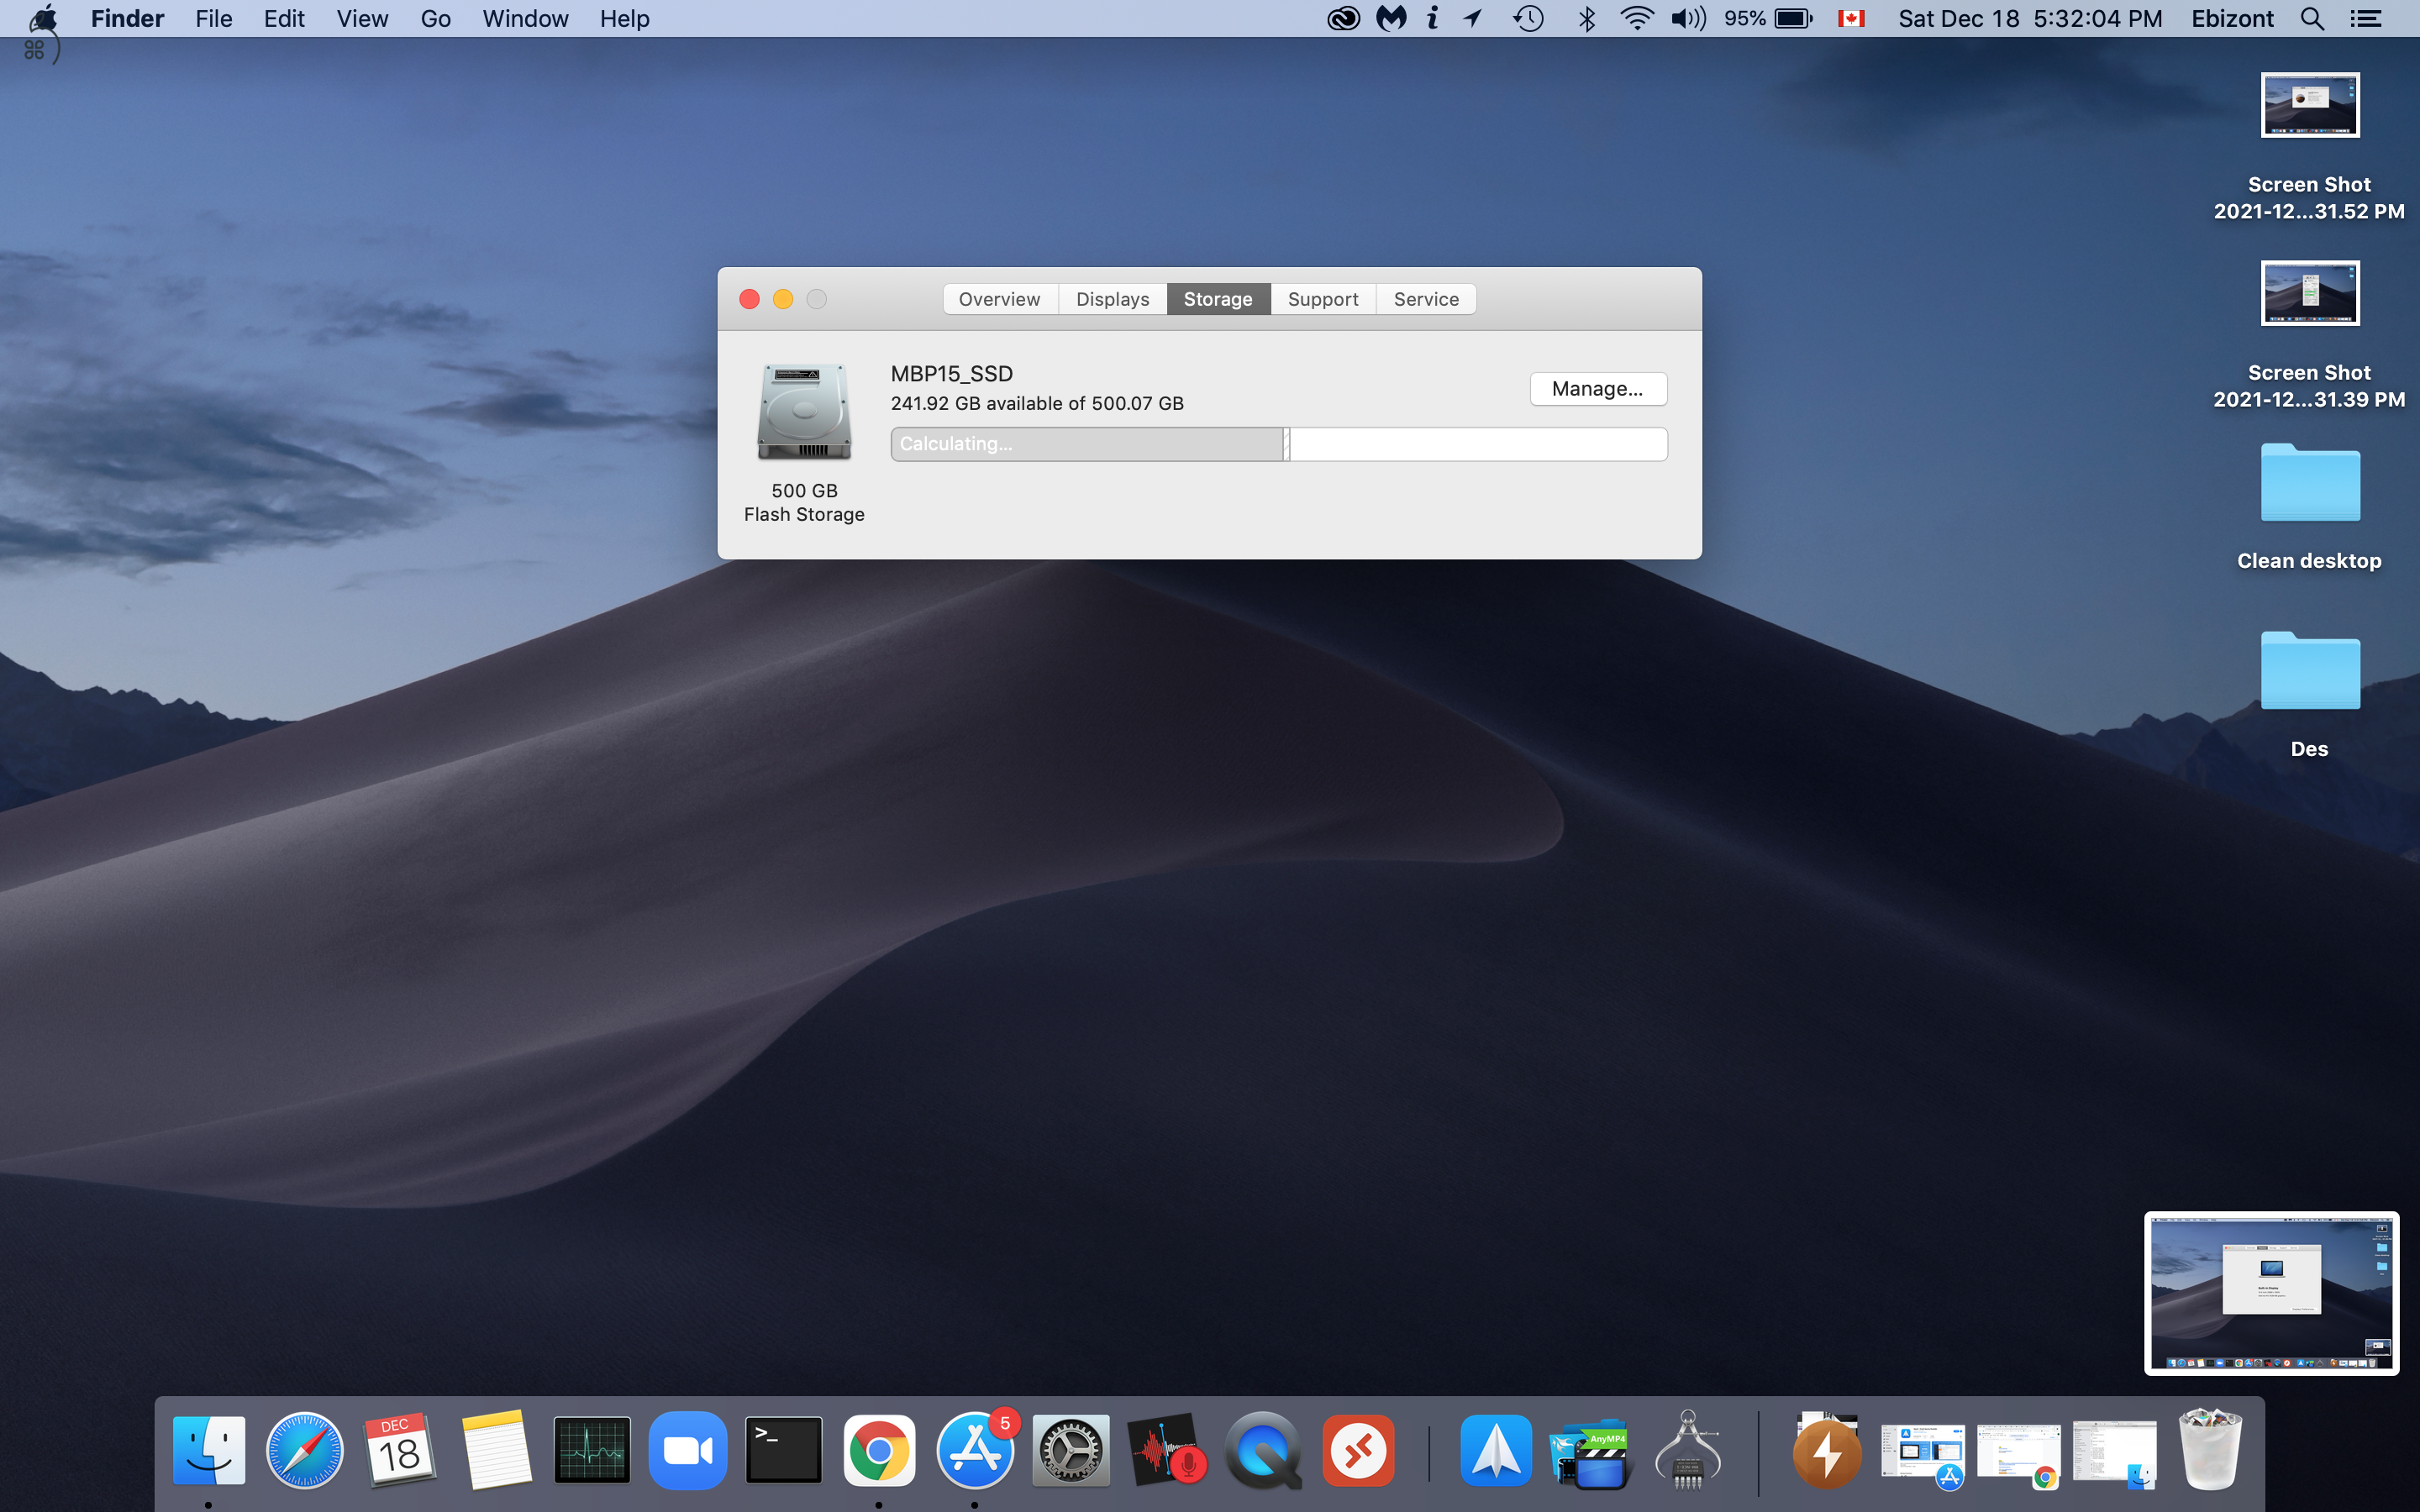The width and height of the screenshot is (2420, 1512).
Task: Open the Finder menu
Action: [127, 18]
